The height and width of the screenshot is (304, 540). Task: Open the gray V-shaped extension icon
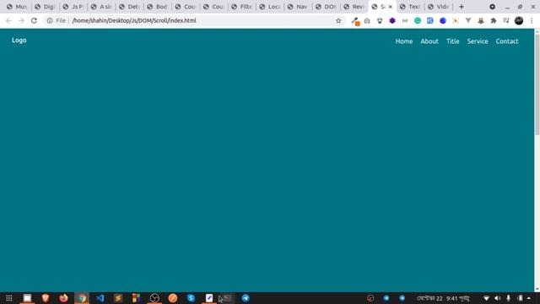point(468,20)
